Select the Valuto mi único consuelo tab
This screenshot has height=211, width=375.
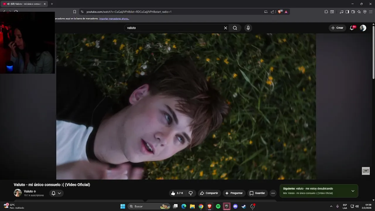(24, 4)
